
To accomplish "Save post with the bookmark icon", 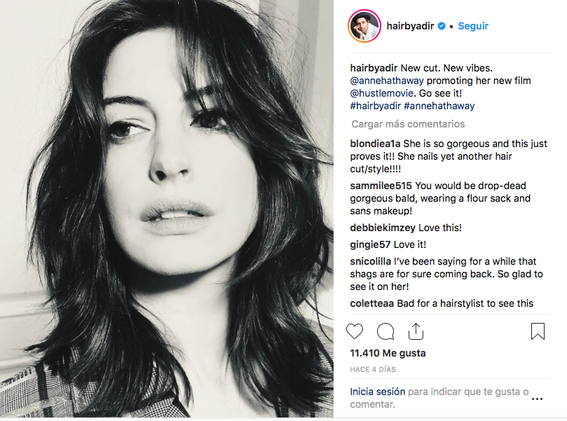I will pos(538,331).
